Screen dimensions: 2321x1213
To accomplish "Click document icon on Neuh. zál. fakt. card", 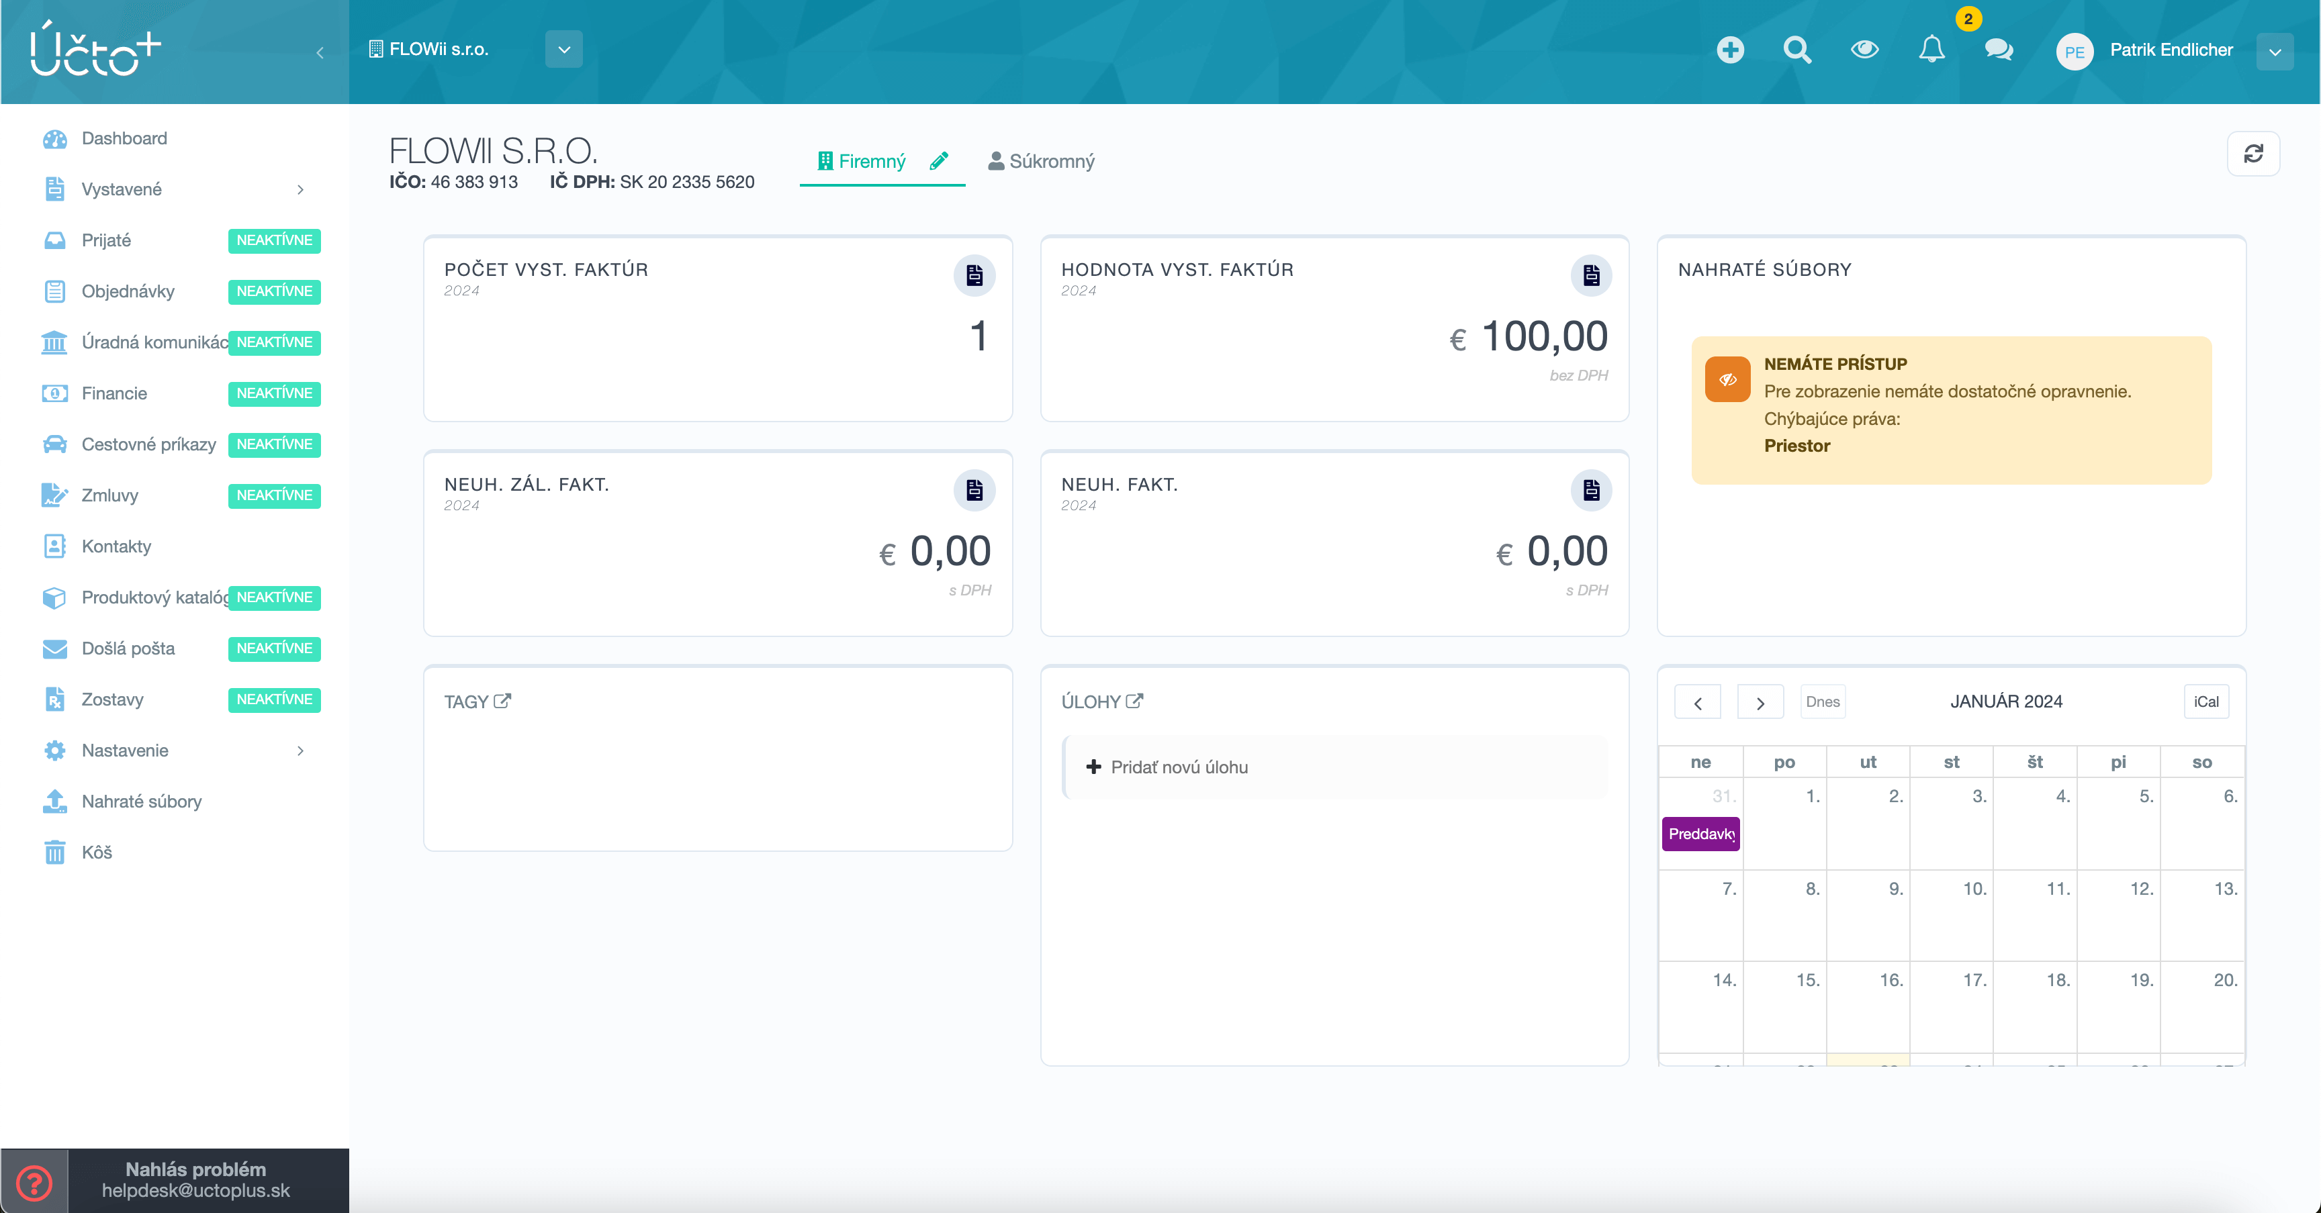I will pyautogui.click(x=974, y=491).
